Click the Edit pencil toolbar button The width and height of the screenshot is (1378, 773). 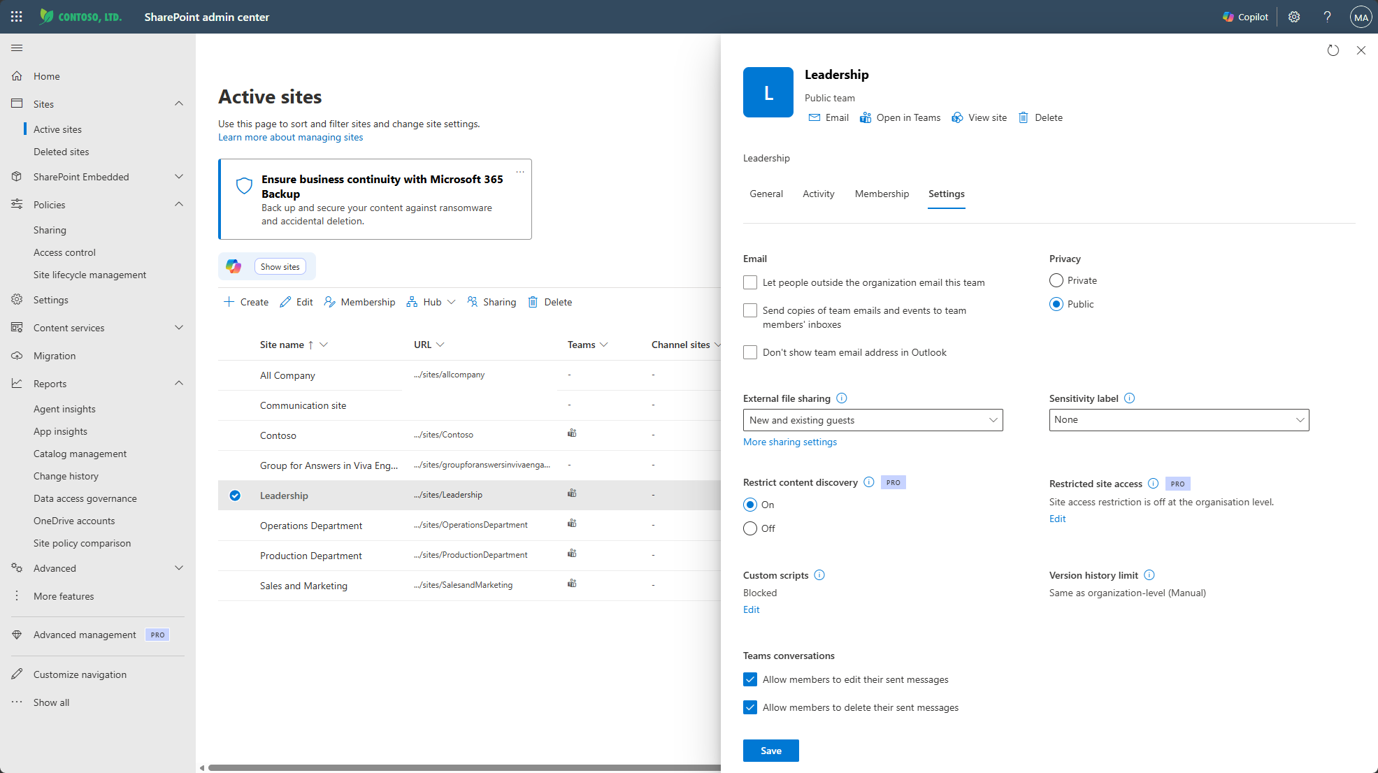[x=296, y=302]
